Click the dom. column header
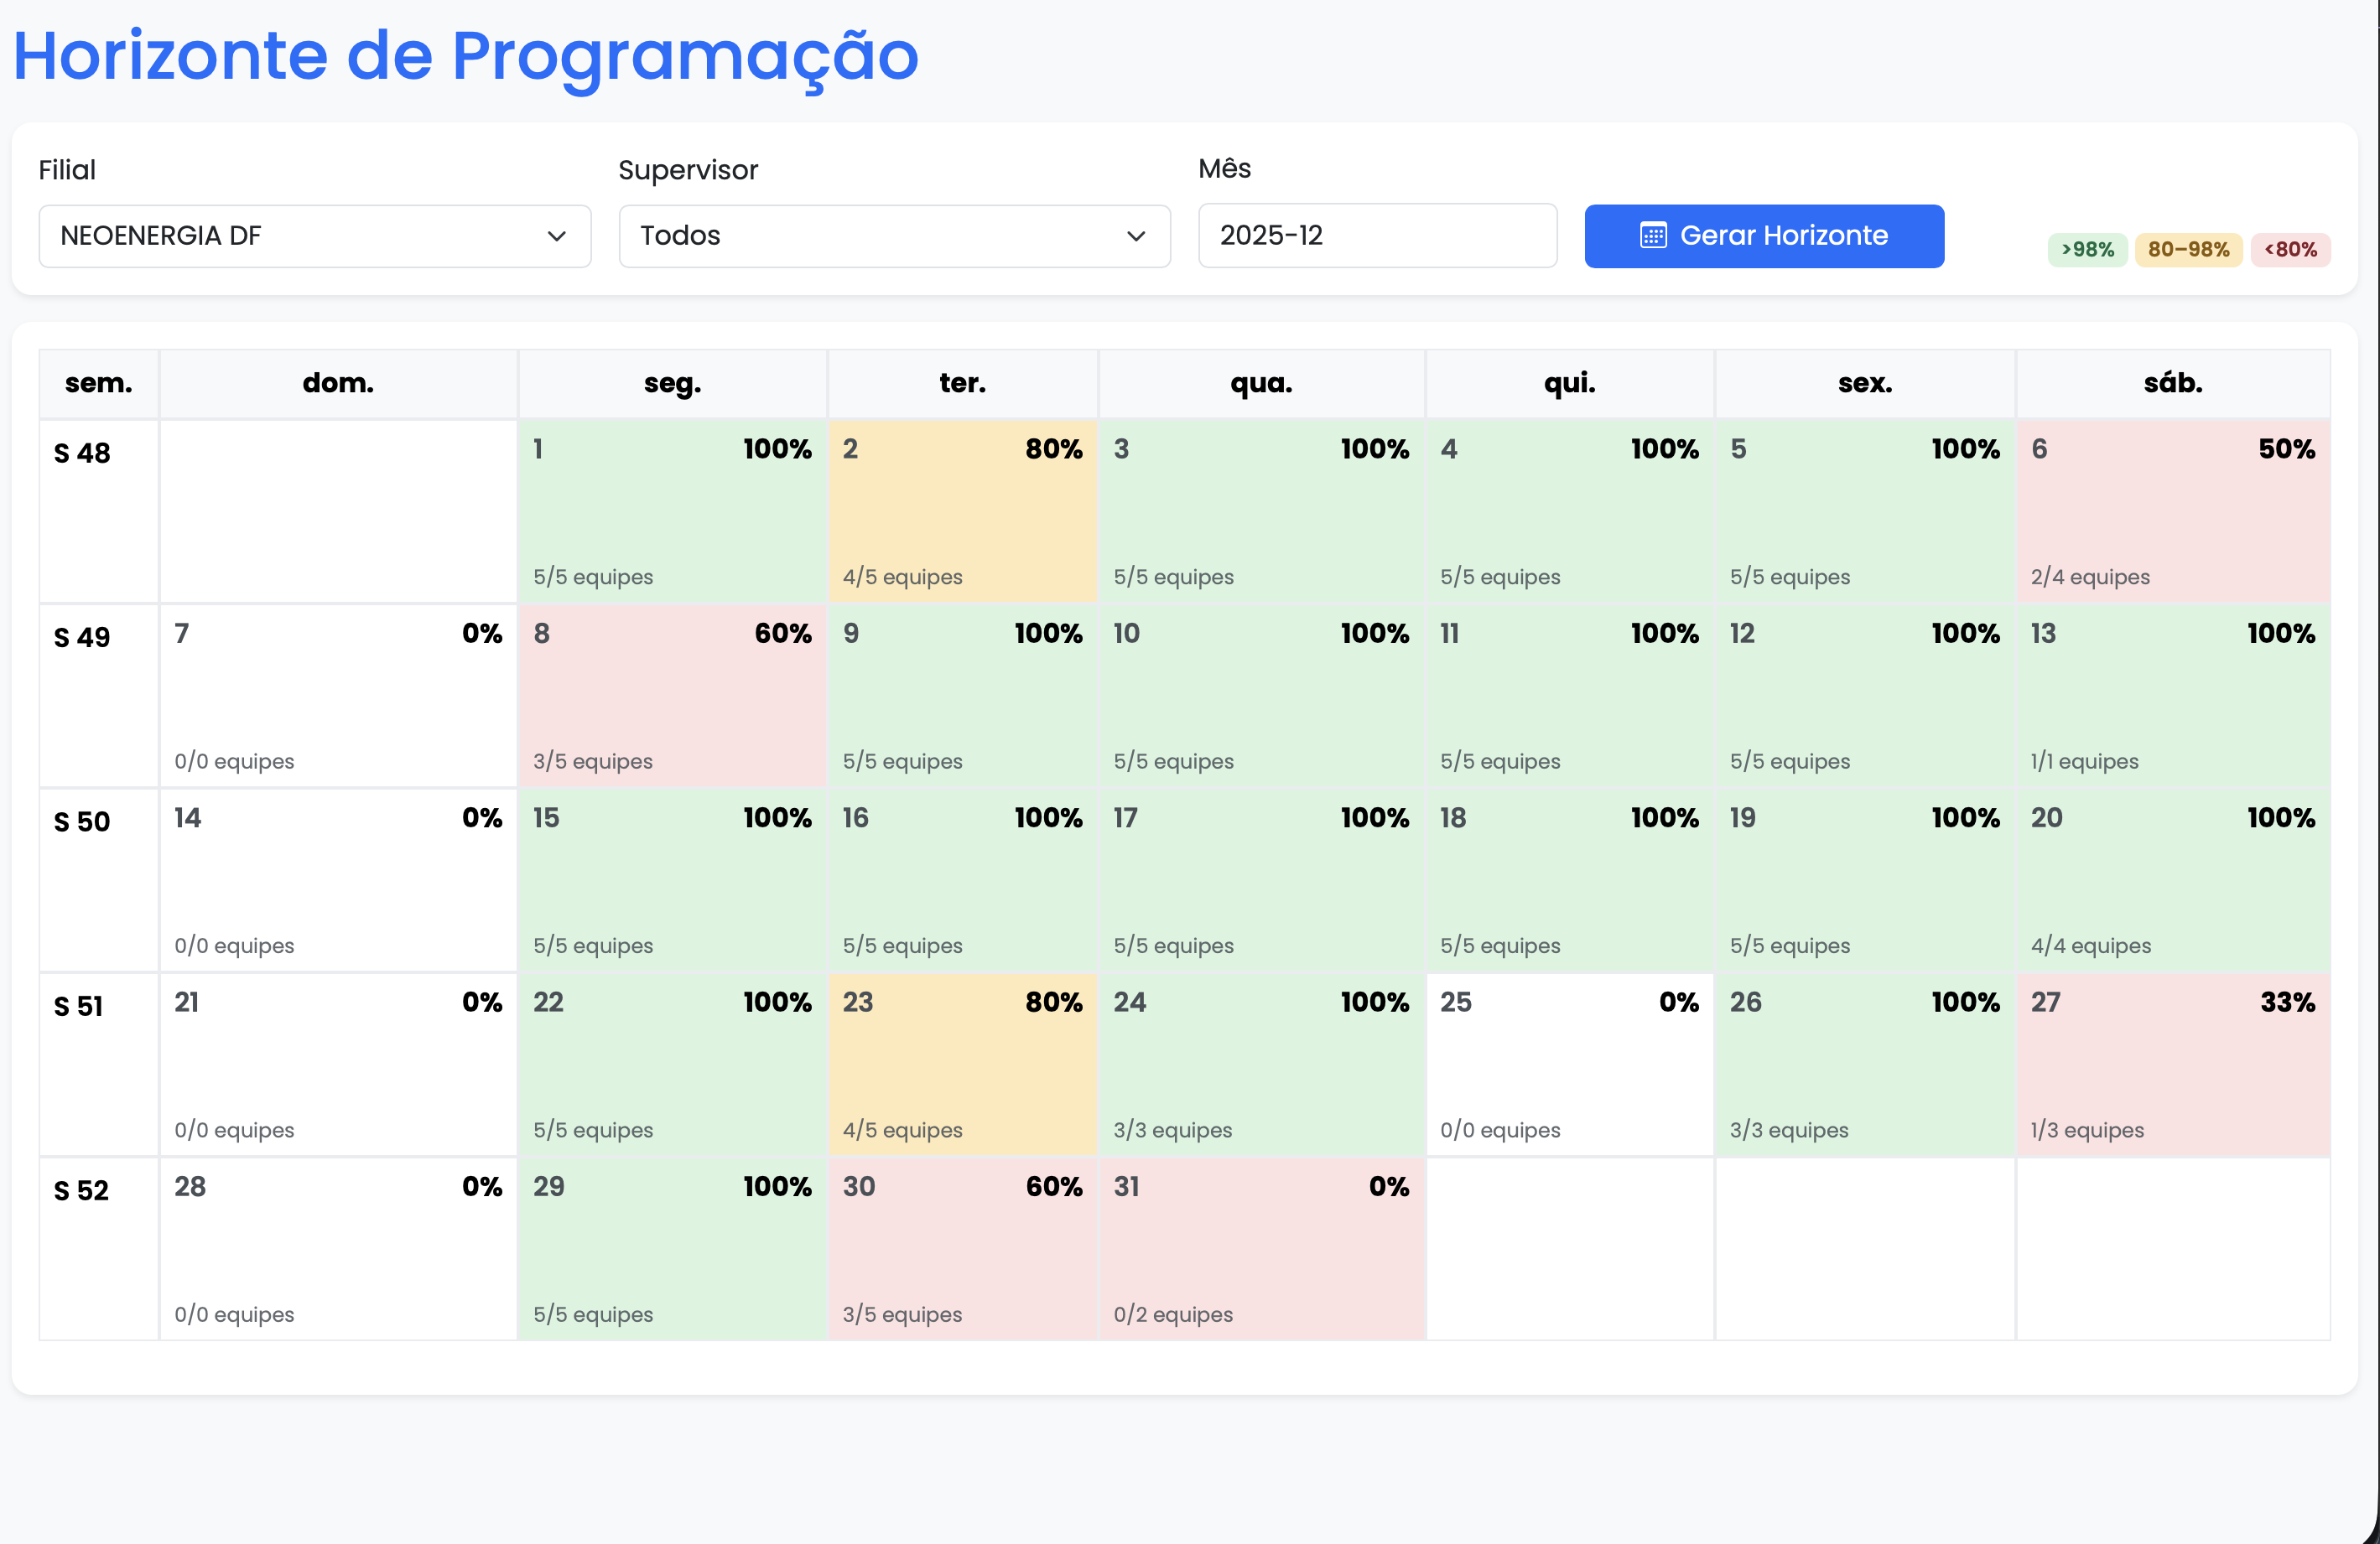This screenshot has width=2380, height=1544. (338, 383)
